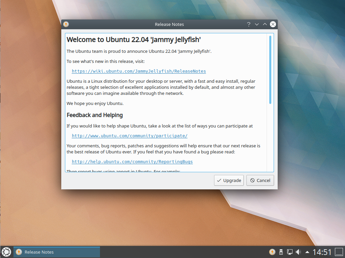The image size is (345, 258).
Task: Click 'To see what's new in this release' text
Action: pos(106,61)
